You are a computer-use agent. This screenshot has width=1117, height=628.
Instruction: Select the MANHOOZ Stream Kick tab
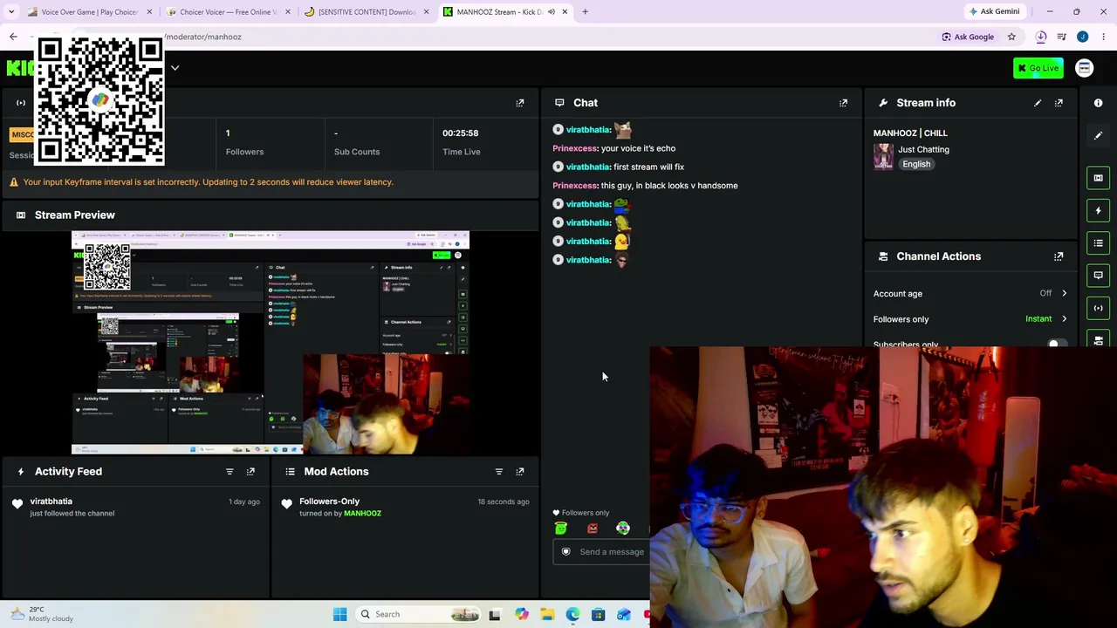(505, 12)
